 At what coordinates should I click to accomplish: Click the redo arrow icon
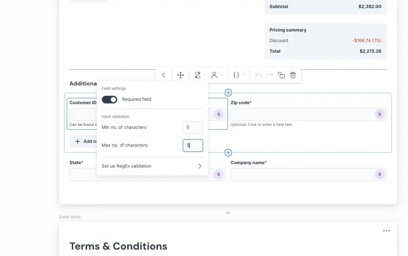[x=270, y=75]
